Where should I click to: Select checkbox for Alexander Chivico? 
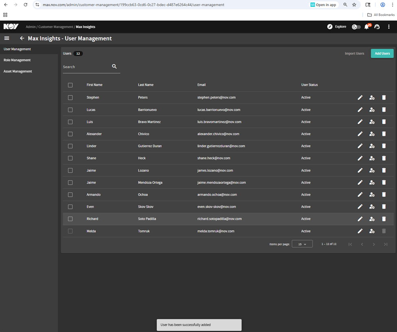70,134
